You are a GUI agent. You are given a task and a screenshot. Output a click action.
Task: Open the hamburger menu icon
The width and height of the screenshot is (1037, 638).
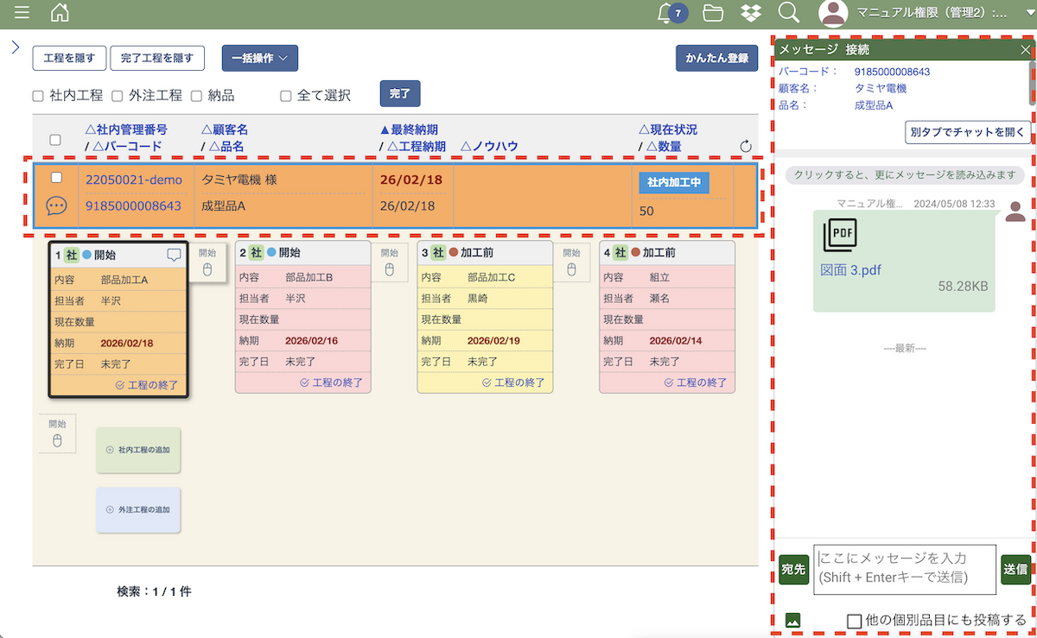22,13
